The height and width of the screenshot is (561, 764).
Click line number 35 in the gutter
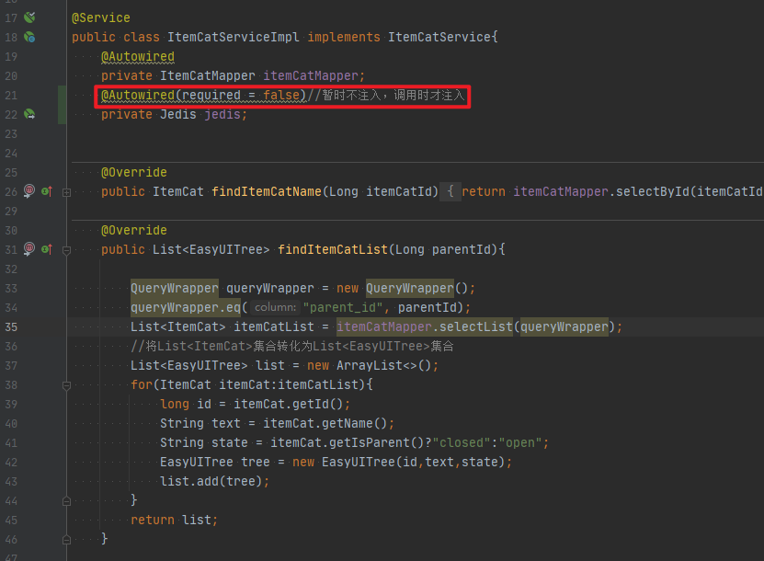point(11,327)
